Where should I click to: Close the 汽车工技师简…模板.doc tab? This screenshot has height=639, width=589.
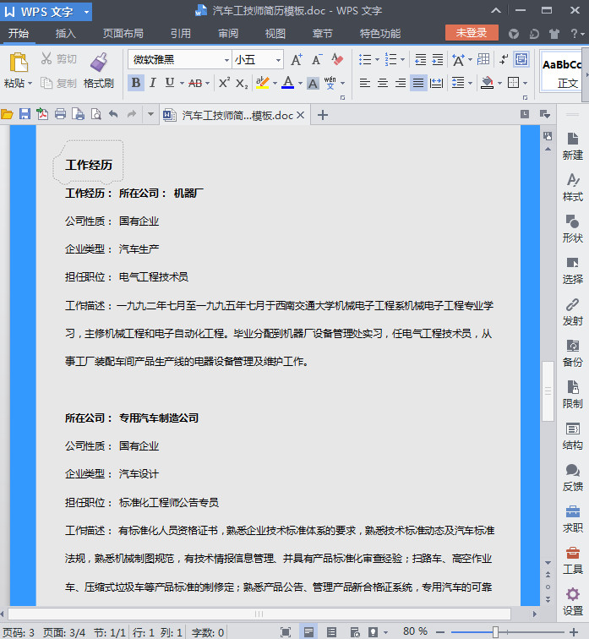(x=300, y=115)
